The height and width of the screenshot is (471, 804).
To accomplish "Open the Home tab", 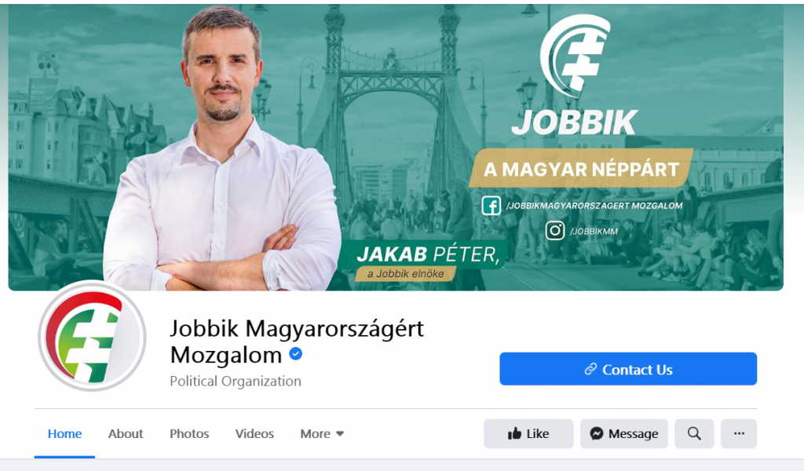I will pyautogui.click(x=64, y=433).
